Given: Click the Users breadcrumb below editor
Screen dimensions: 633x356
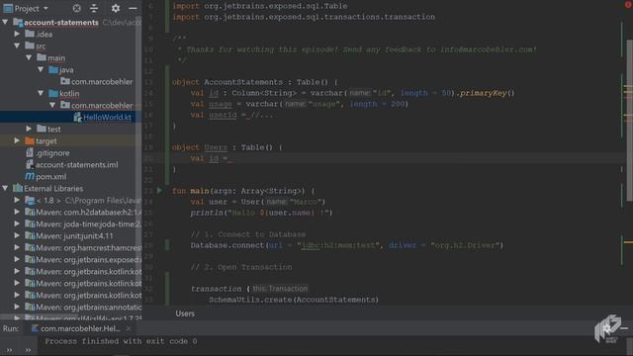Looking at the screenshot, I should pos(185,313).
